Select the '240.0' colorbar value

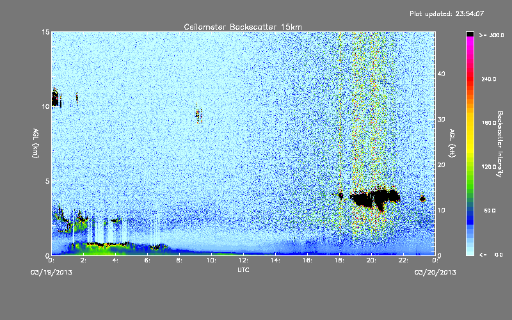[489, 79]
